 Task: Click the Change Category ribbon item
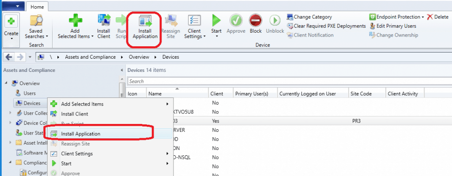309,17
